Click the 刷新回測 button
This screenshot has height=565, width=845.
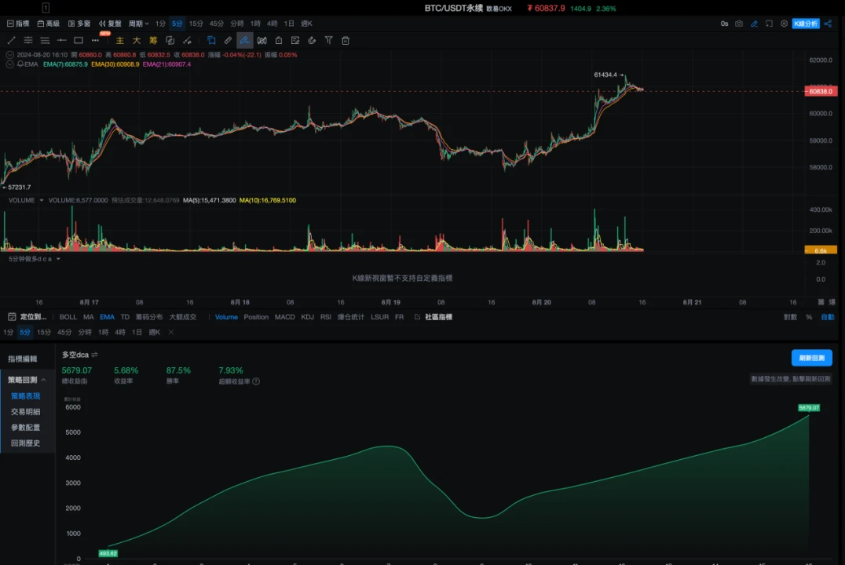(811, 358)
